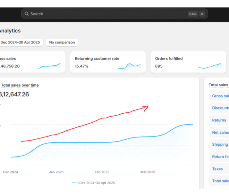Click the Mar 2025 axis label
Viewport: 229px width, 196px height.
(148, 172)
